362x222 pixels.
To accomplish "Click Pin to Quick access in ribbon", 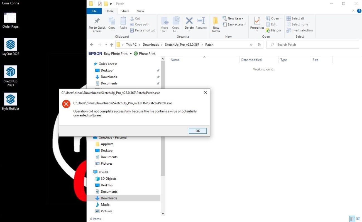I will [x=97, y=25].
